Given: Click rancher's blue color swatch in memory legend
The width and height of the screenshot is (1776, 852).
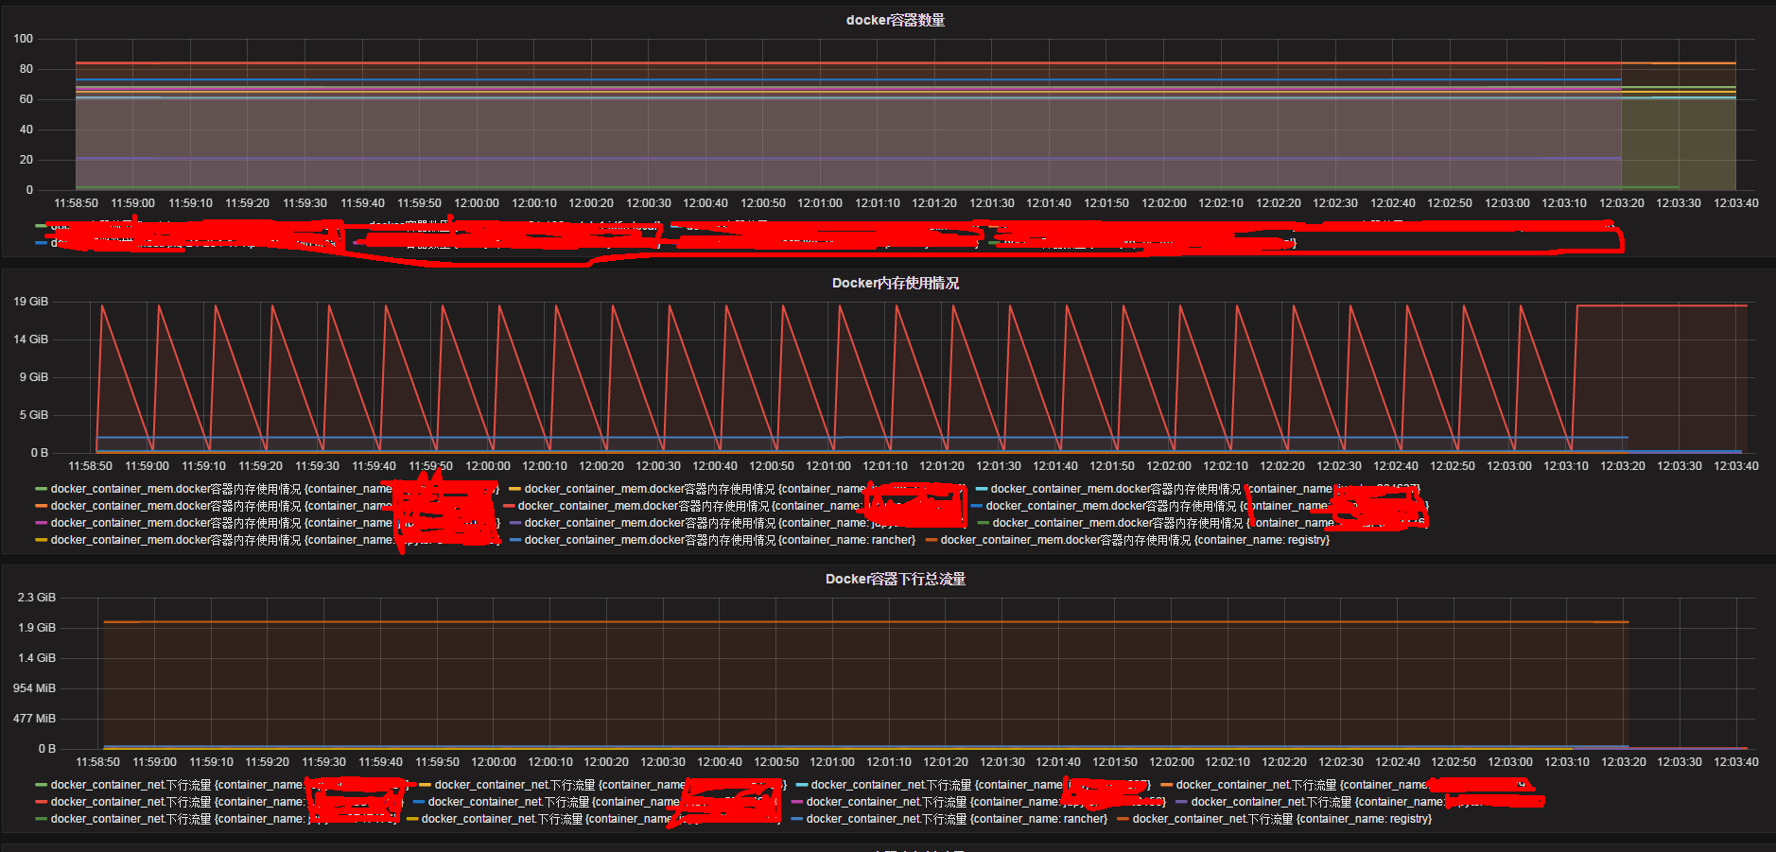Looking at the screenshot, I should point(515,540).
